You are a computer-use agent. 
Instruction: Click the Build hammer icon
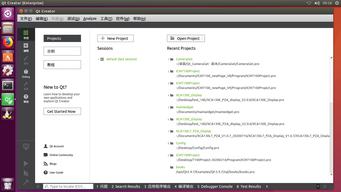[26, 182]
